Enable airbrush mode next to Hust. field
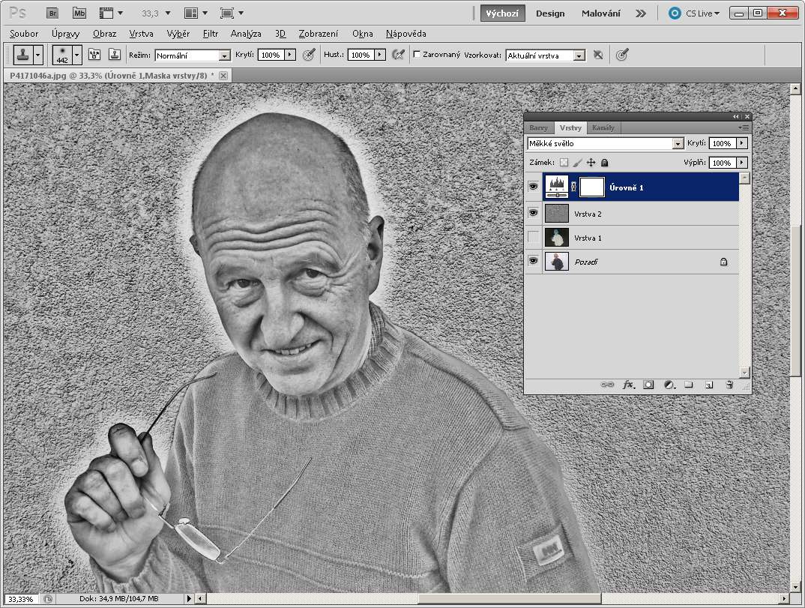The height and width of the screenshot is (608, 805). click(398, 55)
